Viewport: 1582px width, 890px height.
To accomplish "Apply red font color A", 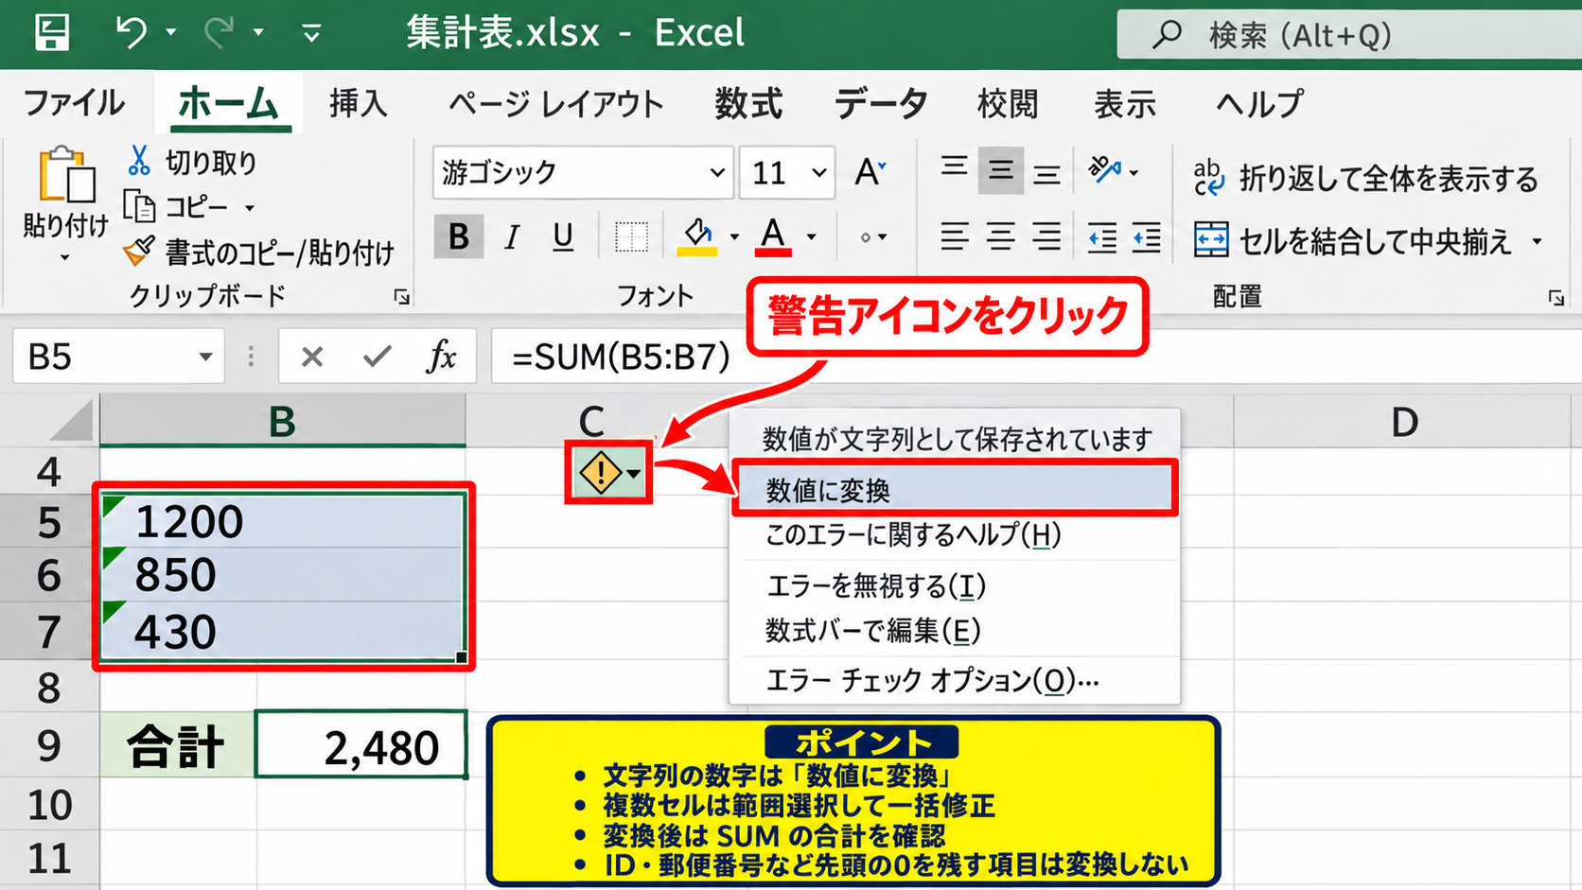I will [773, 236].
